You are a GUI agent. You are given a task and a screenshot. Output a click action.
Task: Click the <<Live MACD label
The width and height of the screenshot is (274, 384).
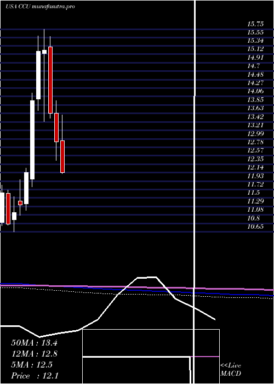231,370
